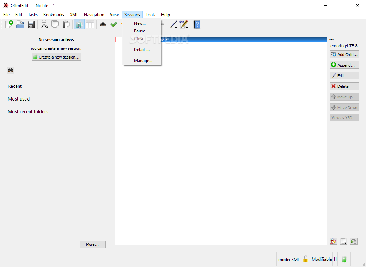Viewport: 366px width, 267px height.
Task: Click the paint style palette button
Action: click(333, 241)
